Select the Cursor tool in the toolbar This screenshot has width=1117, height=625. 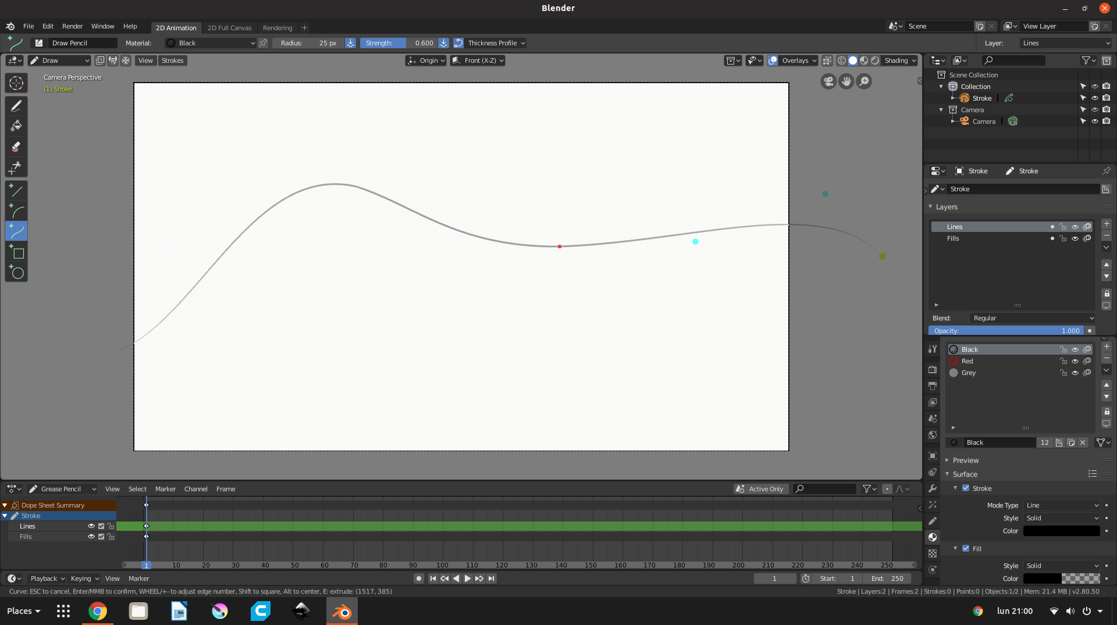(16, 83)
